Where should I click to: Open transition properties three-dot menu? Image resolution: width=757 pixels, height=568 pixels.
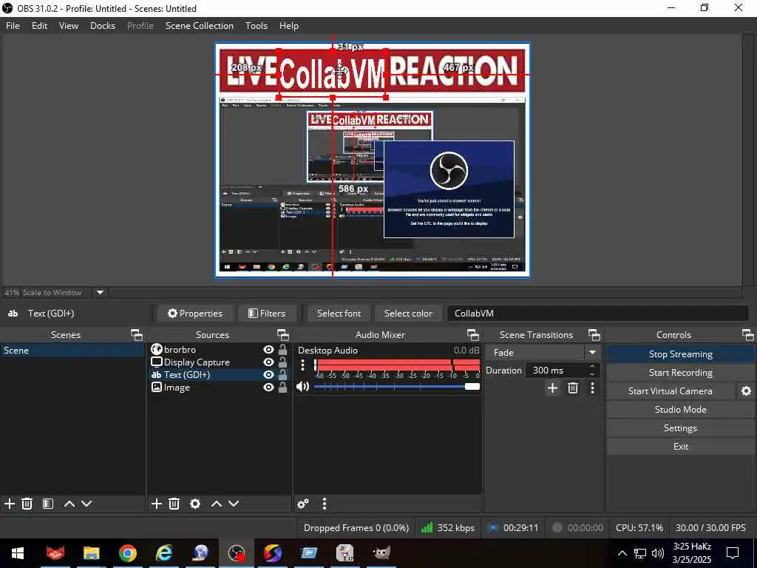pyautogui.click(x=592, y=388)
